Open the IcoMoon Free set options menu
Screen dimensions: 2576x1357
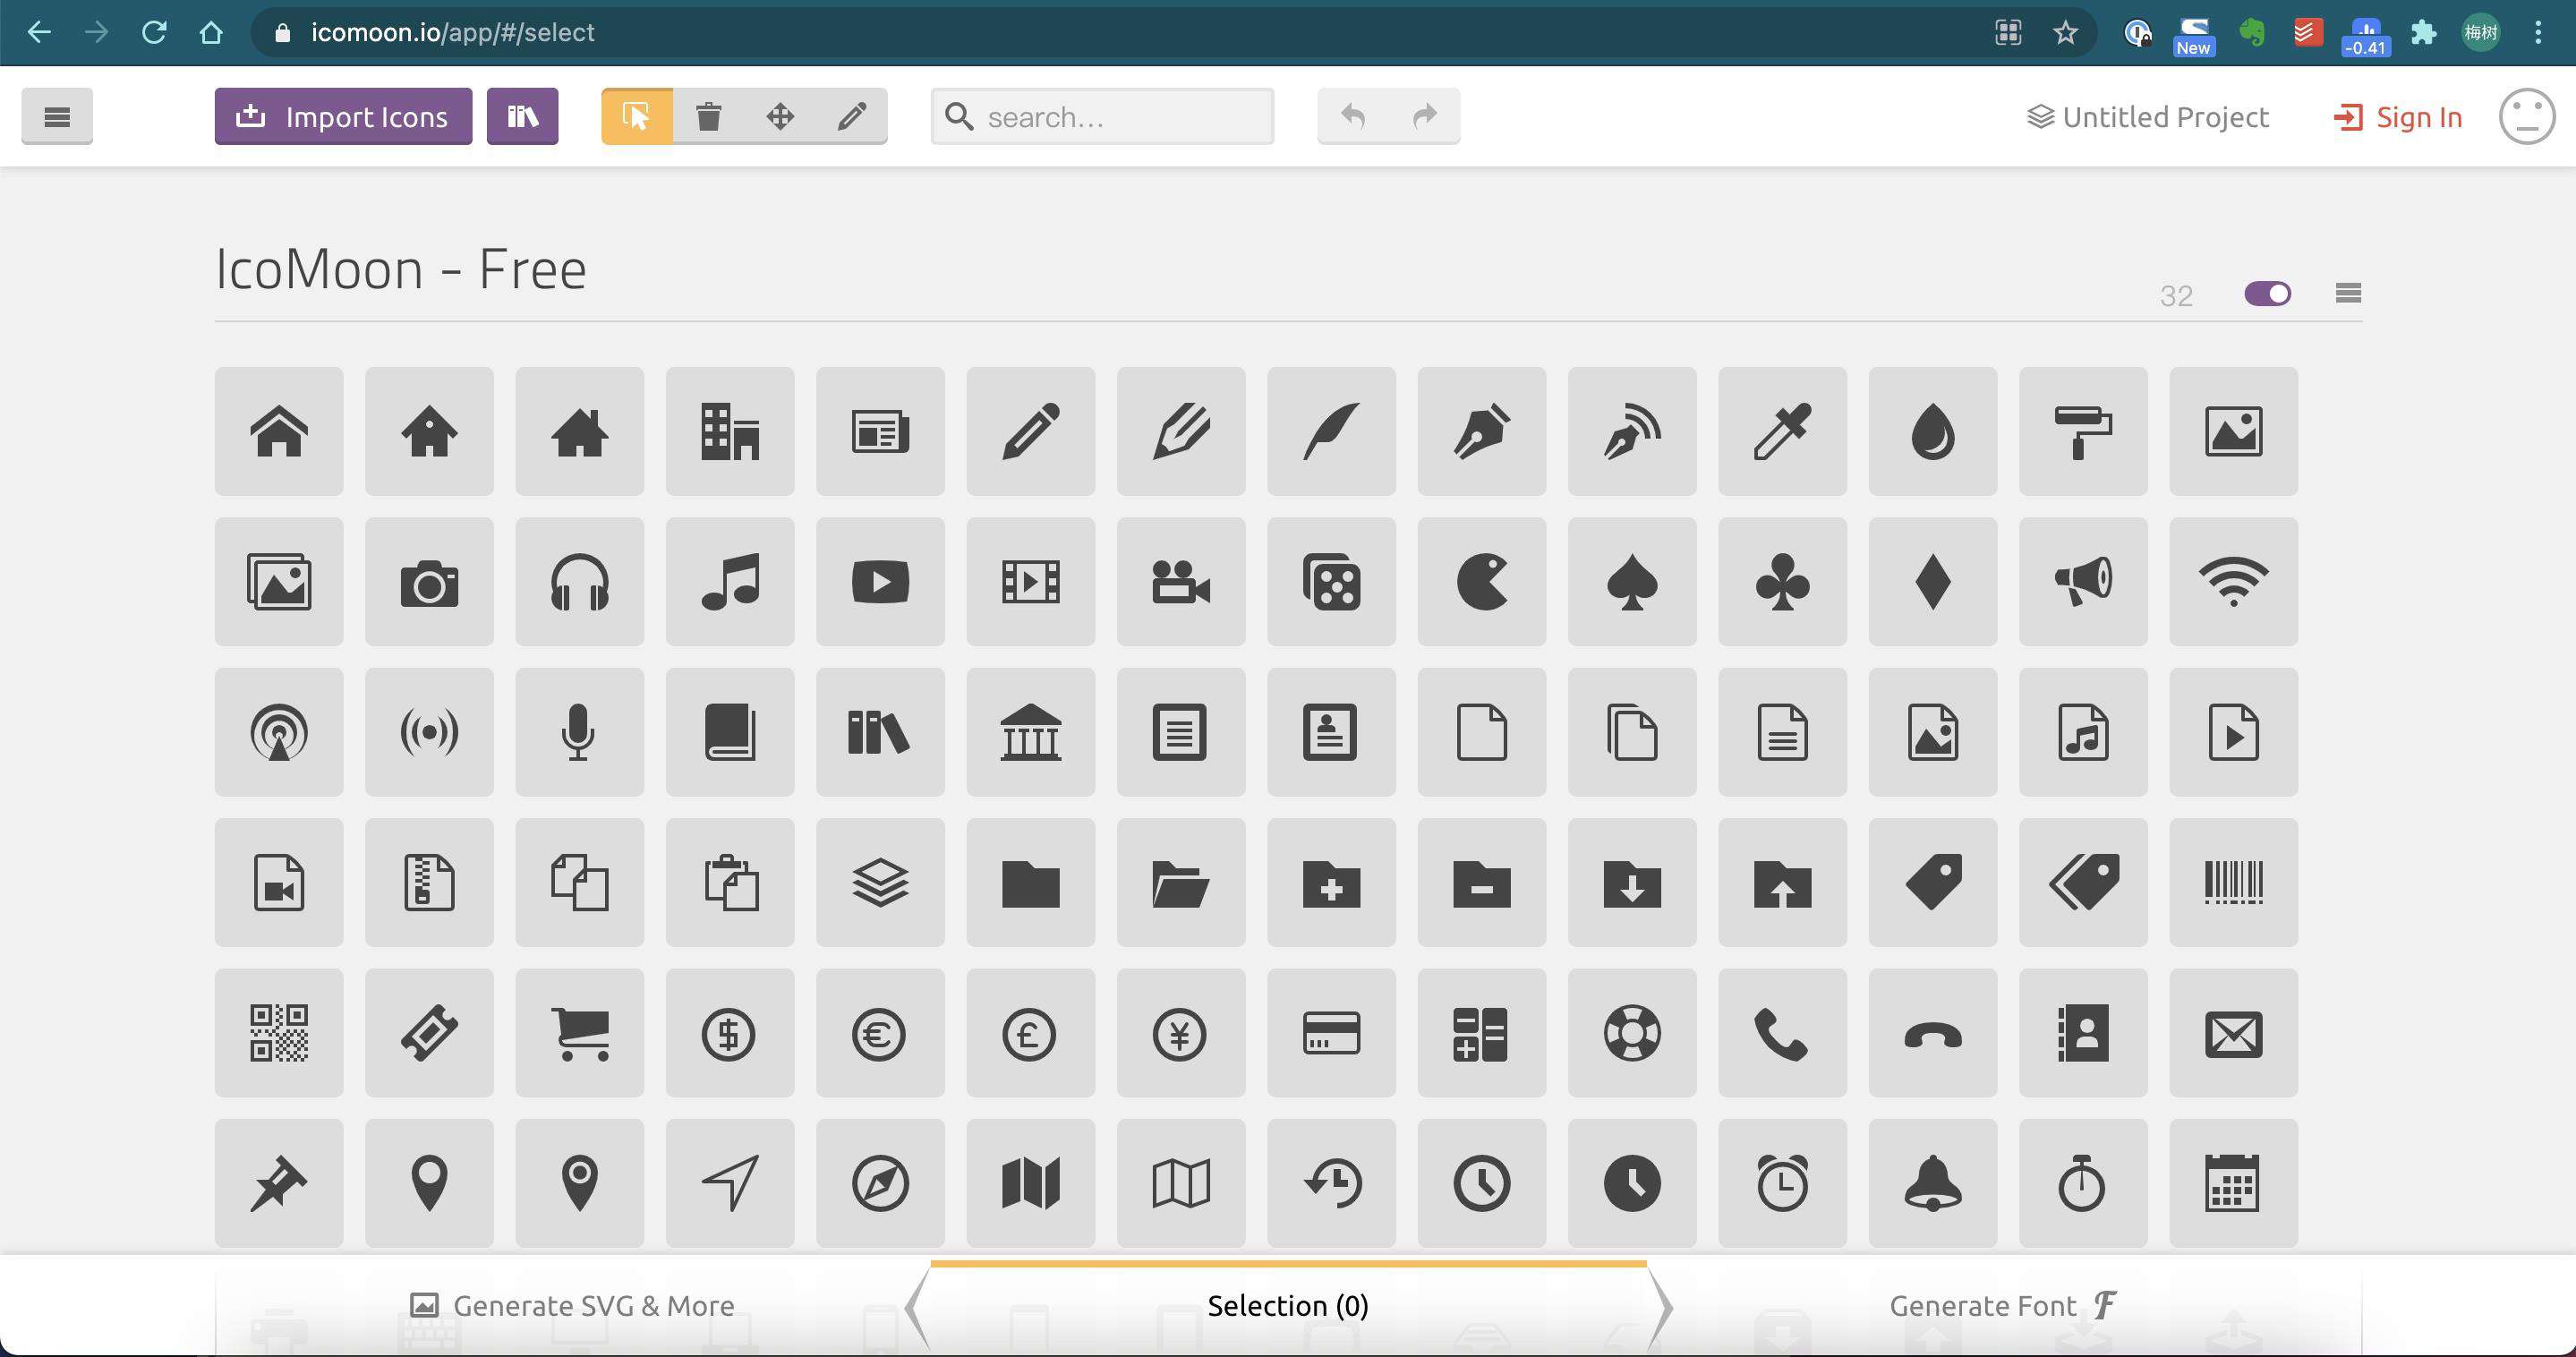point(2348,293)
